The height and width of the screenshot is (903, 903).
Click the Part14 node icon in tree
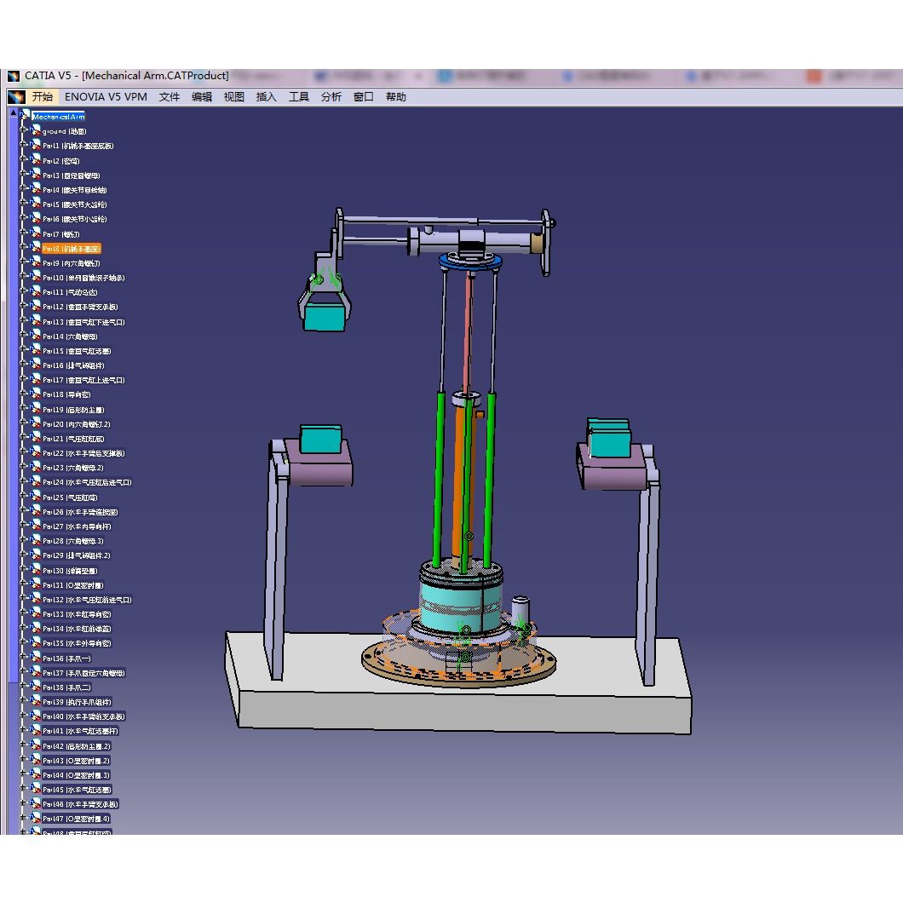[36, 335]
